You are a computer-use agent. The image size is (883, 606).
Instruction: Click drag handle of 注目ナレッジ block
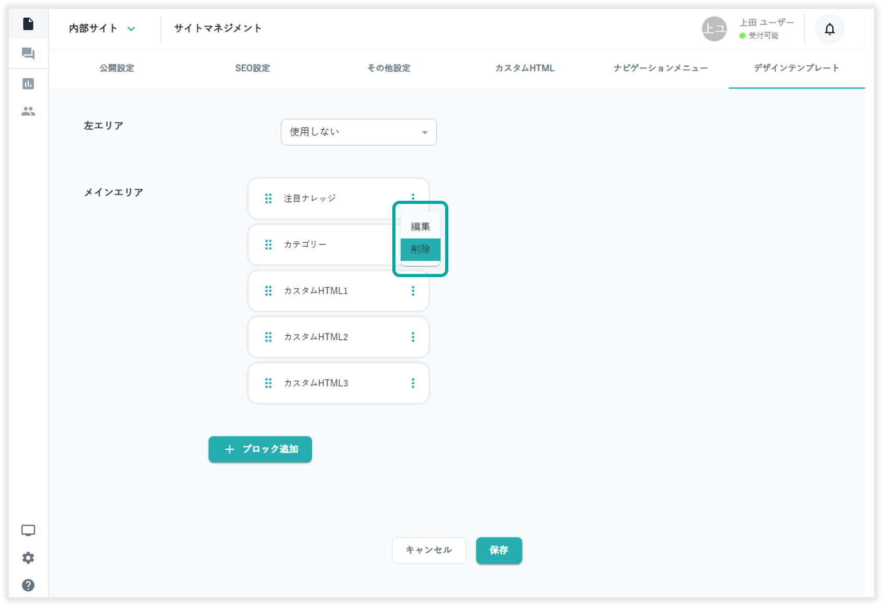268,199
